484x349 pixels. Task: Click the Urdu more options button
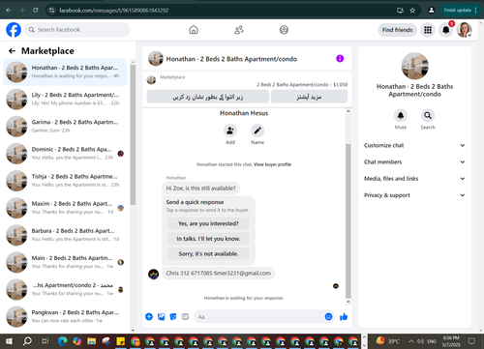pyautogui.click(x=309, y=97)
